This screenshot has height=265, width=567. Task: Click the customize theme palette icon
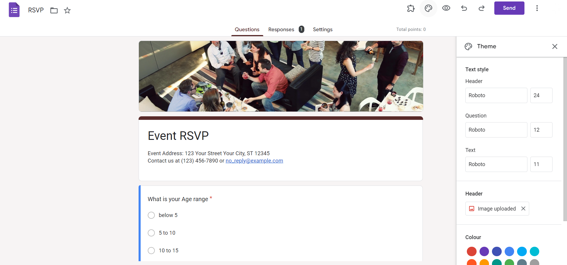[428, 8]
